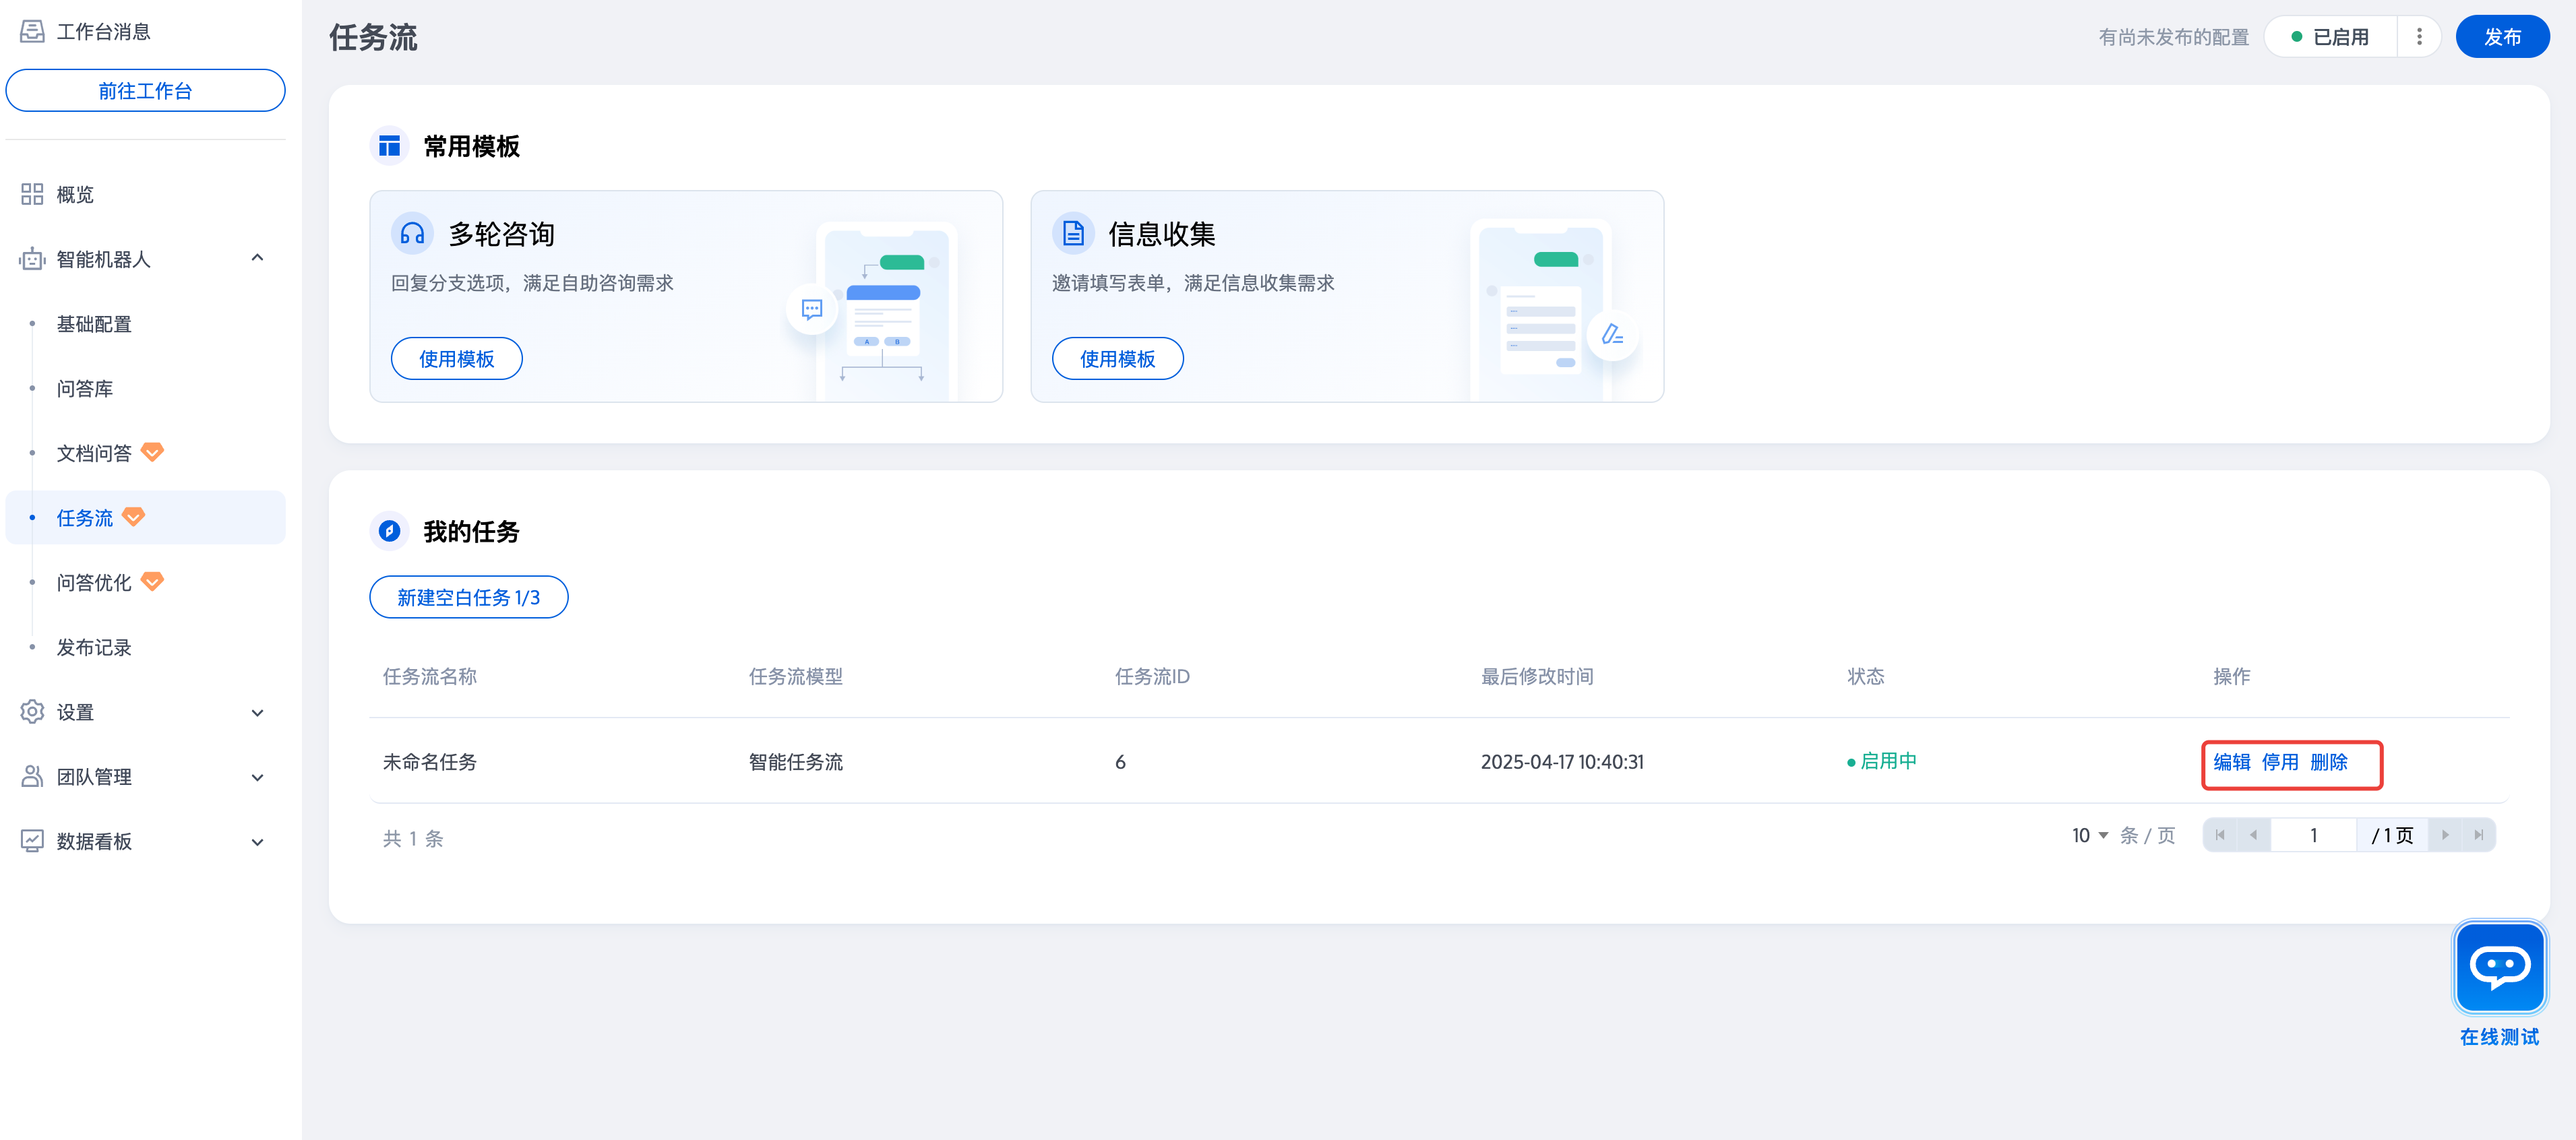Use the 多轮咨询 template
Screen dimensions: 2576x1140
(x=456, y=359)
